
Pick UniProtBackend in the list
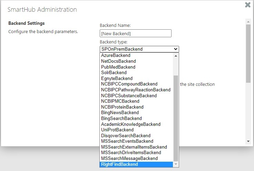coord(117,130)
